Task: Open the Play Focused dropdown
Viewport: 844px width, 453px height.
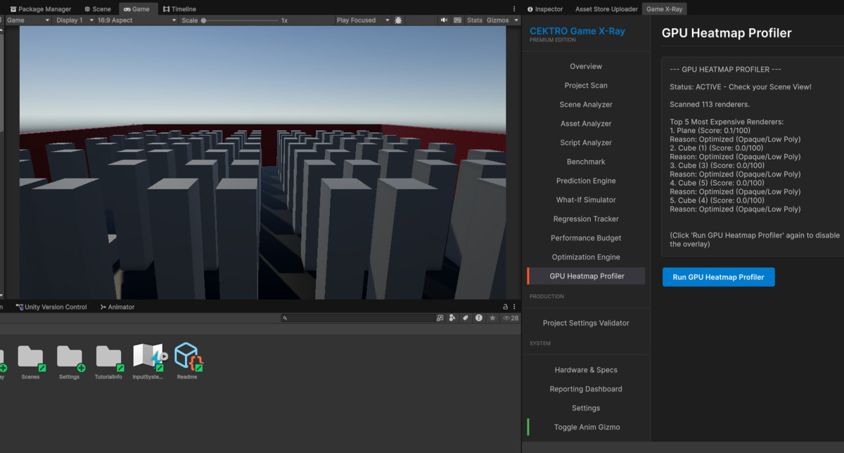Action: coord(363,20)
